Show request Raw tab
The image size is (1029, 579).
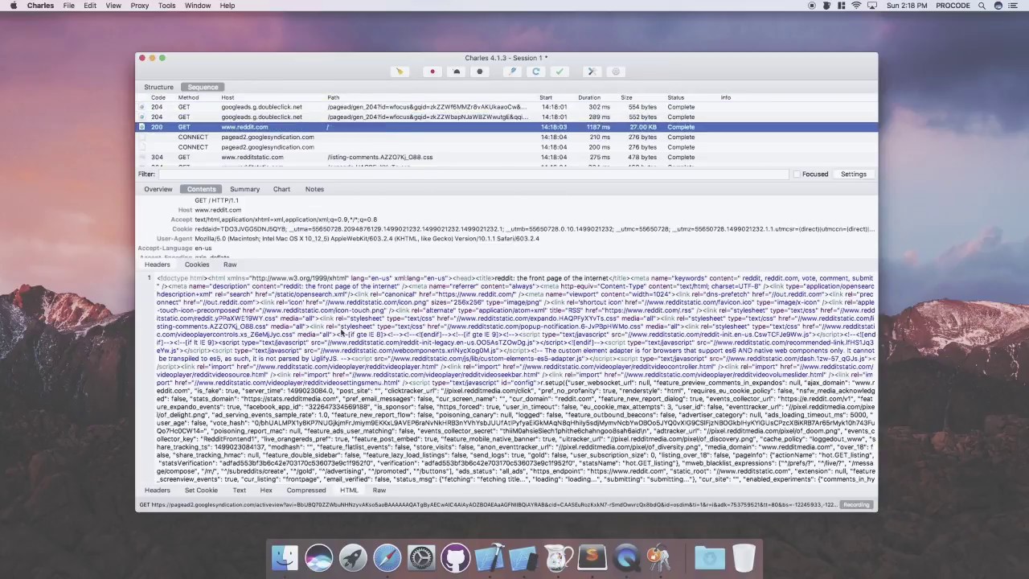pos(230,265)
